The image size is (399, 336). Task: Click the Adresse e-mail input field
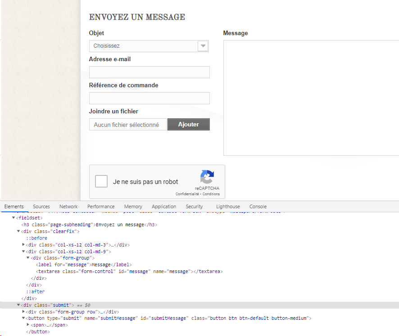[150, 72]
